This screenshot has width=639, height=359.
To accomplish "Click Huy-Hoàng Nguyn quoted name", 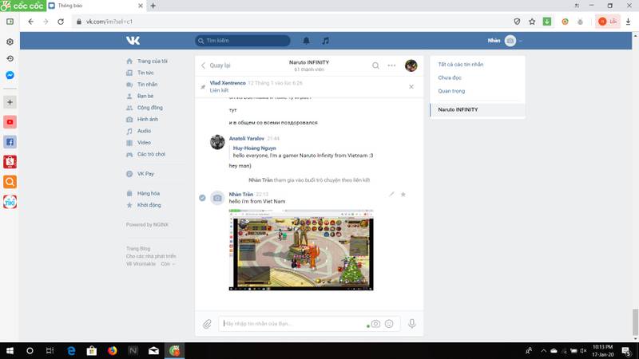I will click(x=254, y=148).
